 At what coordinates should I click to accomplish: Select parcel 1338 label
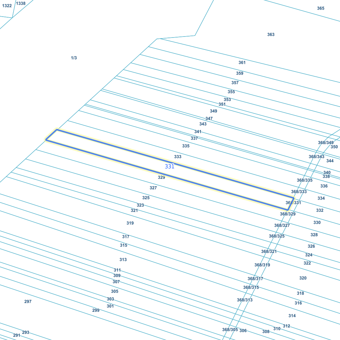point(21,3)
